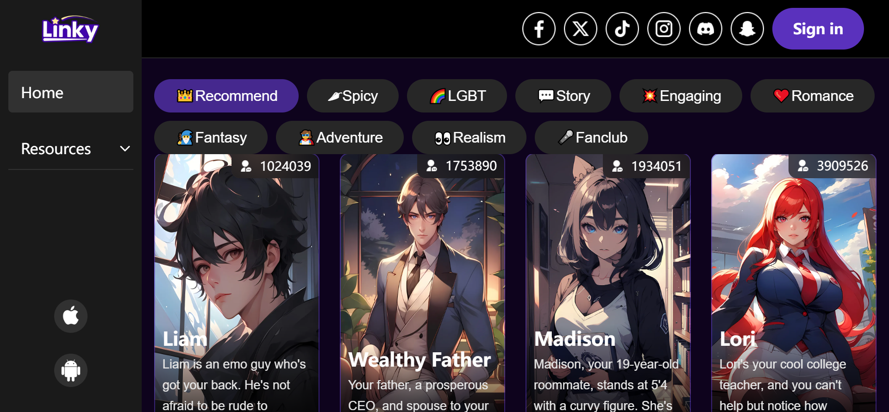Select the Fanclub category
The image size is (889, 412).
[591, 137]
